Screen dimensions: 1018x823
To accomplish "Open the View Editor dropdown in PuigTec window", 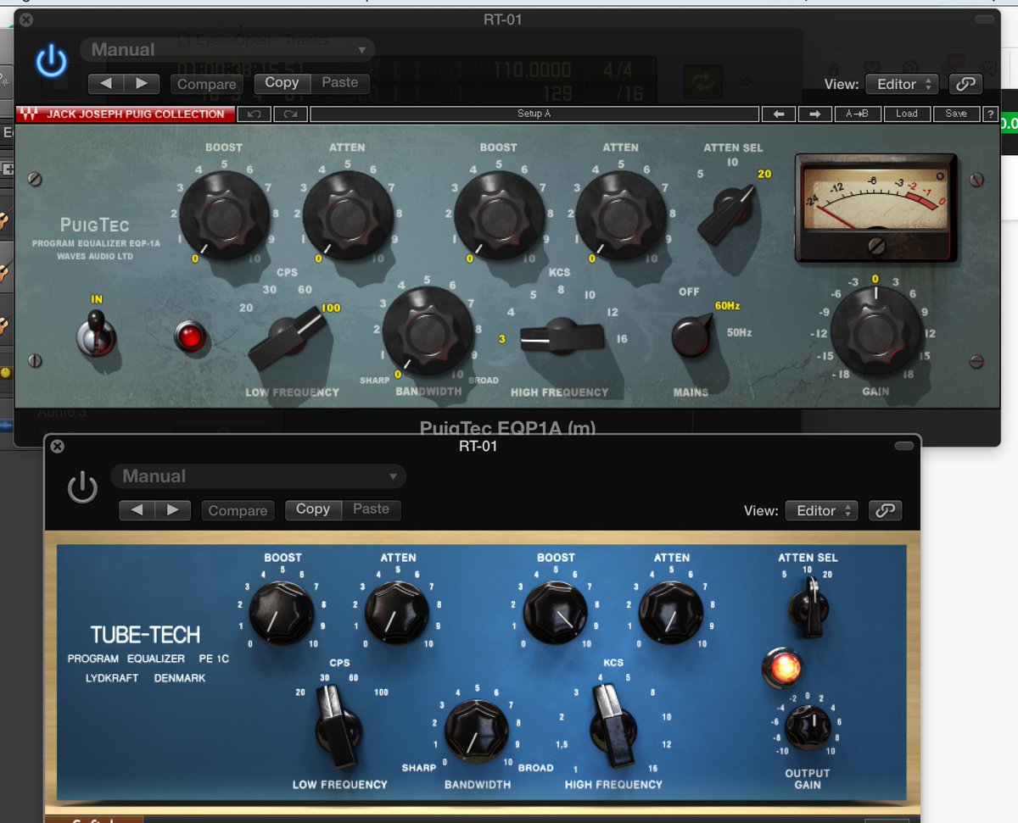I will click(x=902, y=84).
